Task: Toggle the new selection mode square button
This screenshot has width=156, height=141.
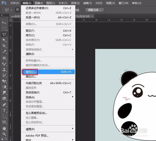Action: [x=17, y=10]
